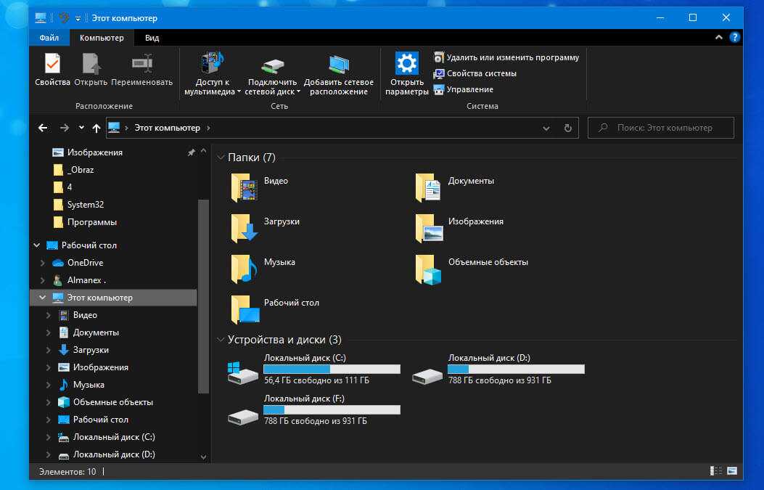This screenshot has height=490, width=764.
Task: Open the Local Disk (C:) drive icon
Action: coord(242,372)
